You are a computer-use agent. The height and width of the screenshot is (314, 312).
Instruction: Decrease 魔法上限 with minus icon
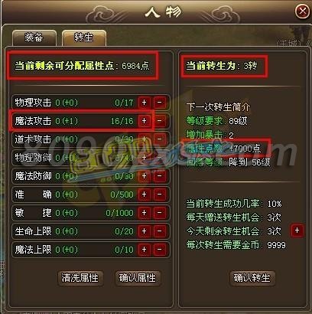point(160,250)
